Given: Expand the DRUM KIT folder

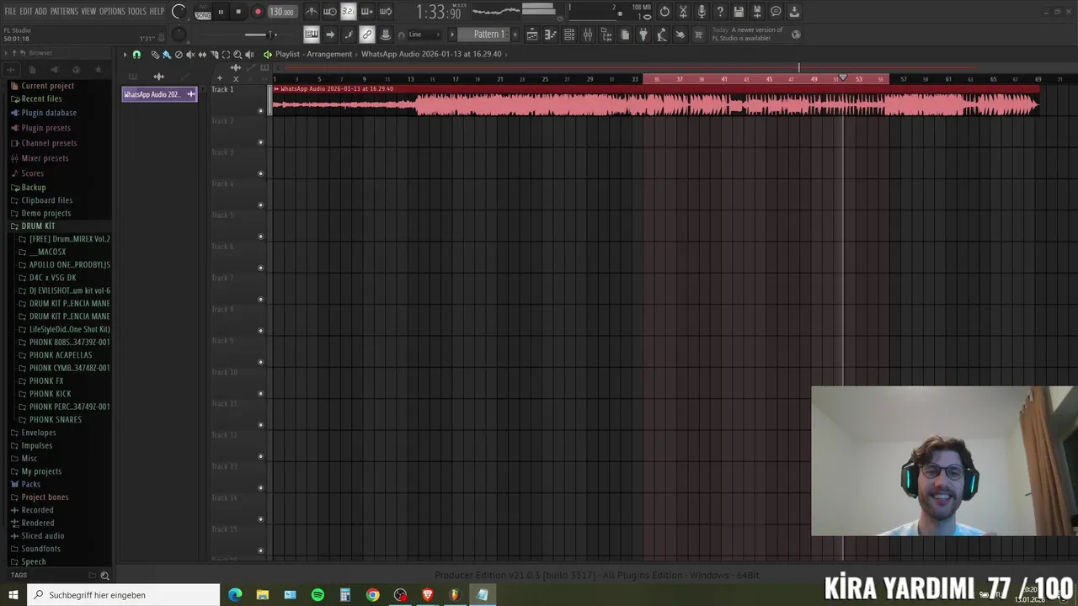Looking at the screenshot, I should 38,226.
